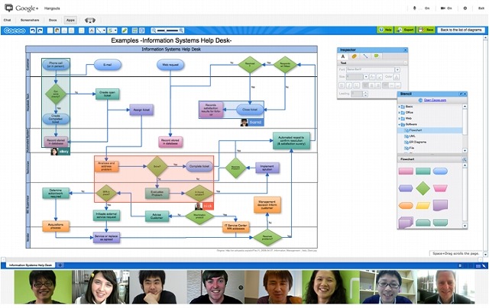Open the line tool dropdown arrow
Image resolution: width=489 pixels, height=308 pixels.
[104, 30]
